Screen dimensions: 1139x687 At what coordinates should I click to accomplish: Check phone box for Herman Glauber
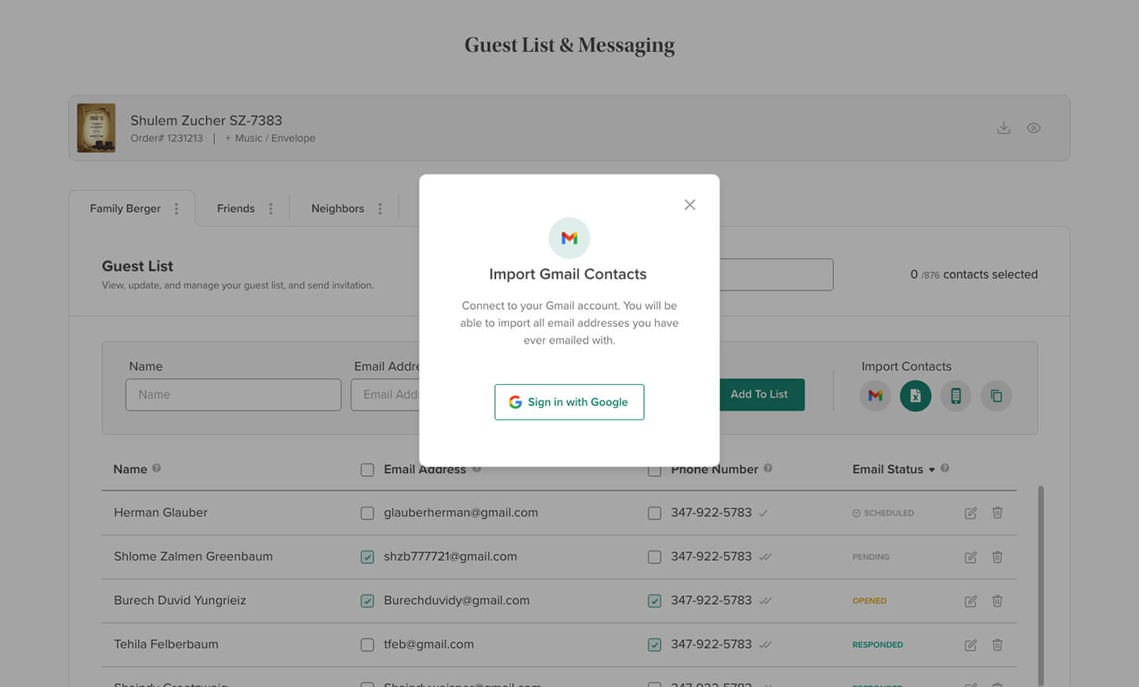[654, 513]
